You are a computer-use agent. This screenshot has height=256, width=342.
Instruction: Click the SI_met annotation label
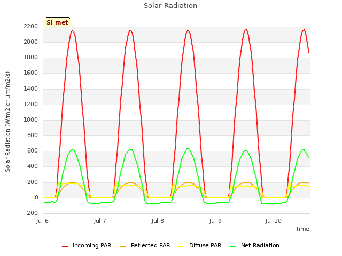coord(57,22)
